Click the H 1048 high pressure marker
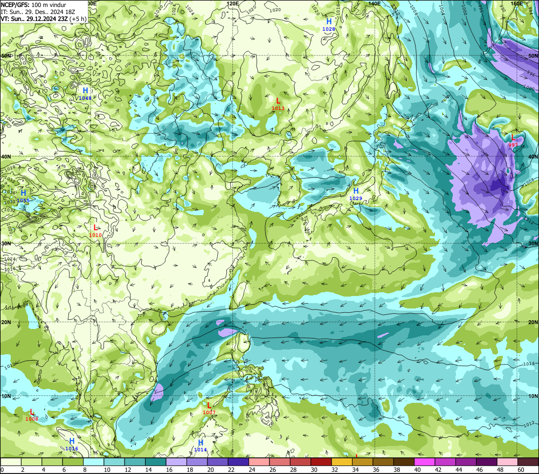The width and height of the screenshot is (539, 474). [85, 94]
